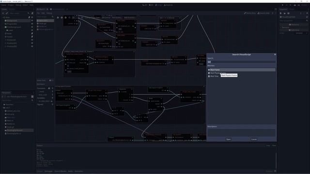Toggle visibility of Position2D3 node
The height and width of the screenshot is (174, 310).
click(x=32, y=46)
